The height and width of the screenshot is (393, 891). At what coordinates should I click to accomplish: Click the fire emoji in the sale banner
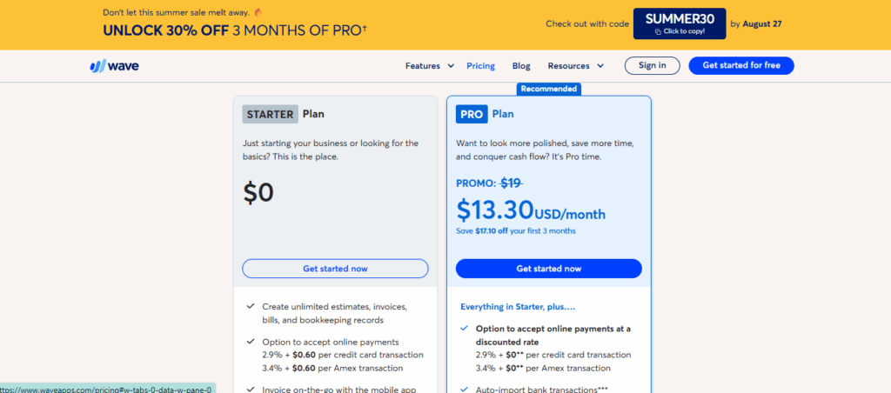[284, 12]
